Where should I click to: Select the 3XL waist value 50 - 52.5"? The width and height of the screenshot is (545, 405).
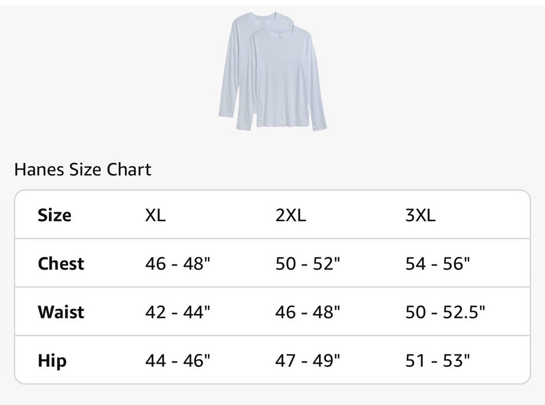(445, 312)
